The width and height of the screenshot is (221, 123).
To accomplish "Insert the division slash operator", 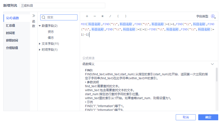I will point(110,16).
